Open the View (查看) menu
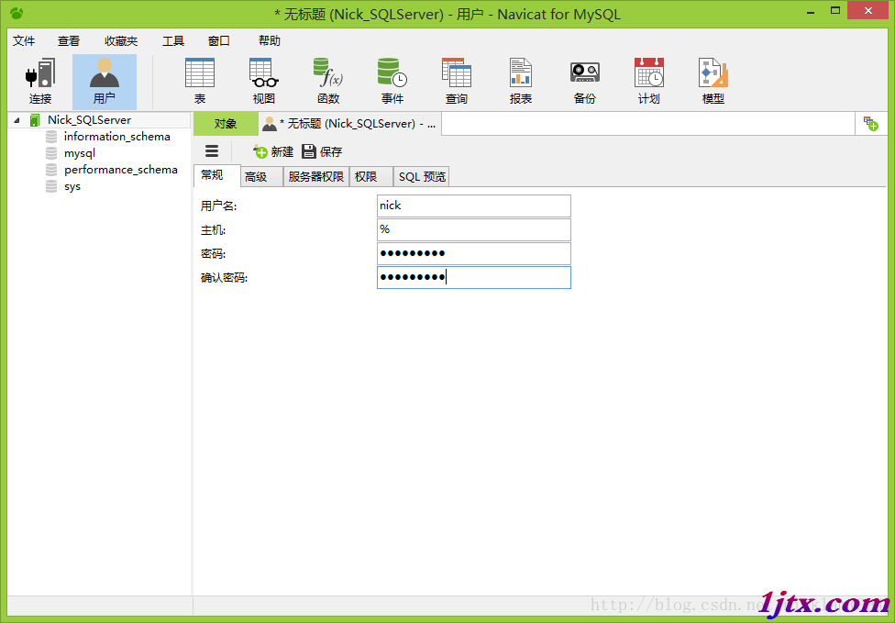Viewport: 895px width, 623px height. (x=69, y=40)
